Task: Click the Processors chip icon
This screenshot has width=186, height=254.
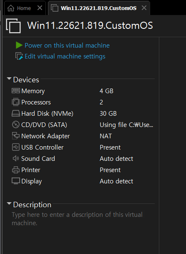Action: point(16,102)
